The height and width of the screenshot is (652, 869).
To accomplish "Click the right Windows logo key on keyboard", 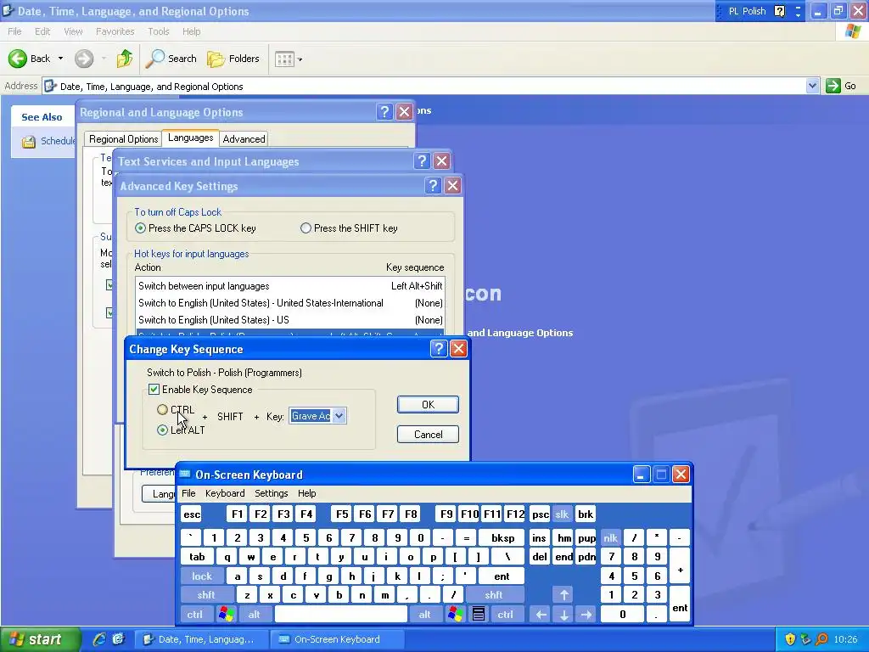I will point(455,615).
